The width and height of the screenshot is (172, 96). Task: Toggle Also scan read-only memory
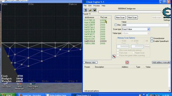pos(118,50)
